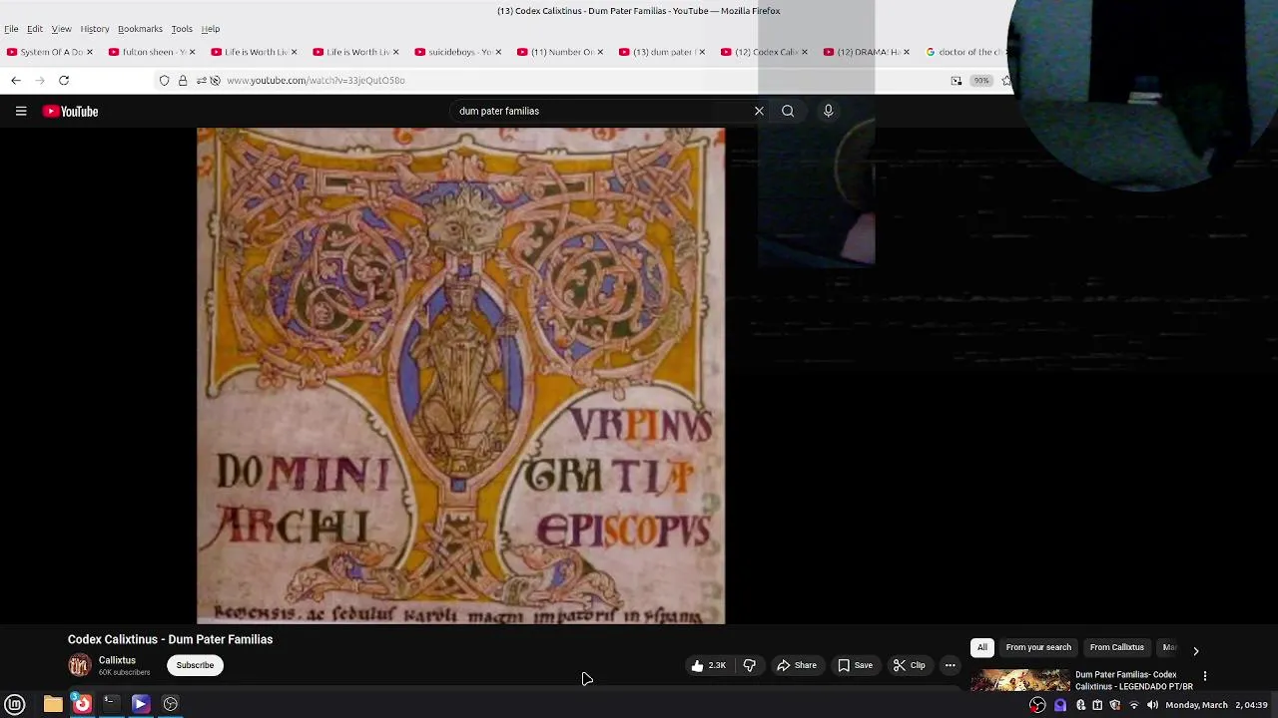This screenshot has width=1278, height=718.
Task: Go to YouTube home via logo
Action: (70, 112)
